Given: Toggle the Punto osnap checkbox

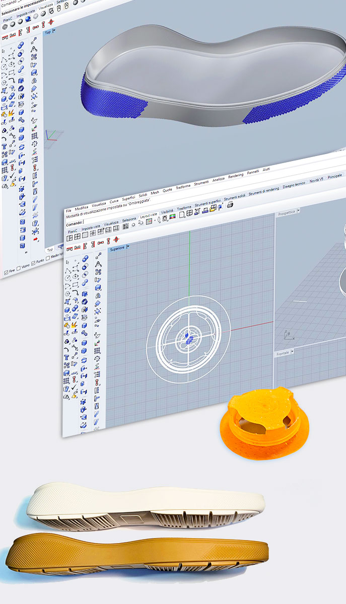Looking at the screenshot, I should tap(33, 263).
